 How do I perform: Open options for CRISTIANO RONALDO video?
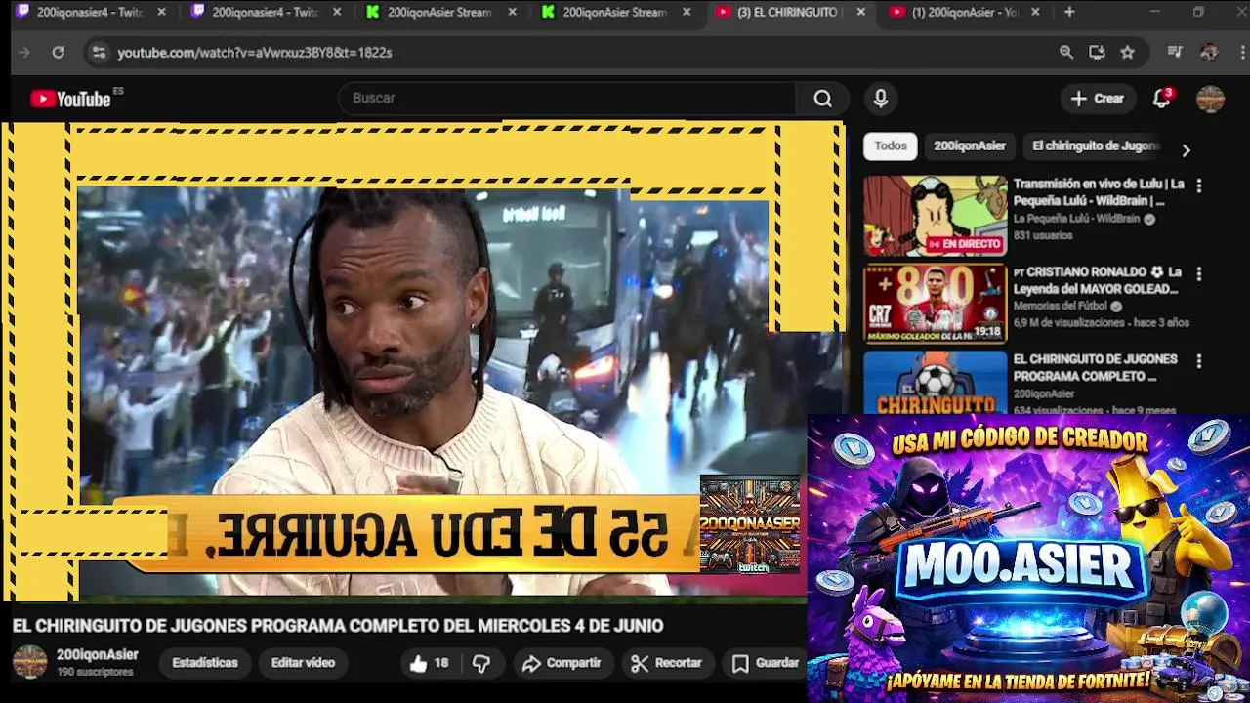1199,274
